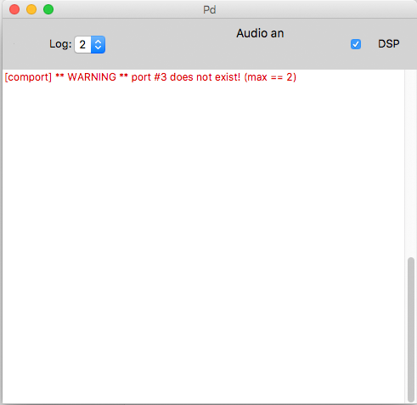Open the Log level dropdown arrows
This screenshot has width=417, height=405.
tap(98, 44)
